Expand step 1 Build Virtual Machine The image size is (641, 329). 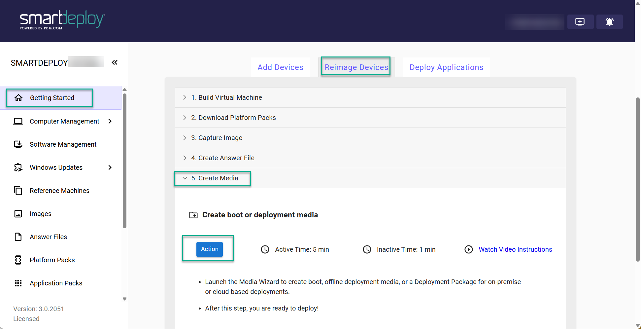click(370, 97)
